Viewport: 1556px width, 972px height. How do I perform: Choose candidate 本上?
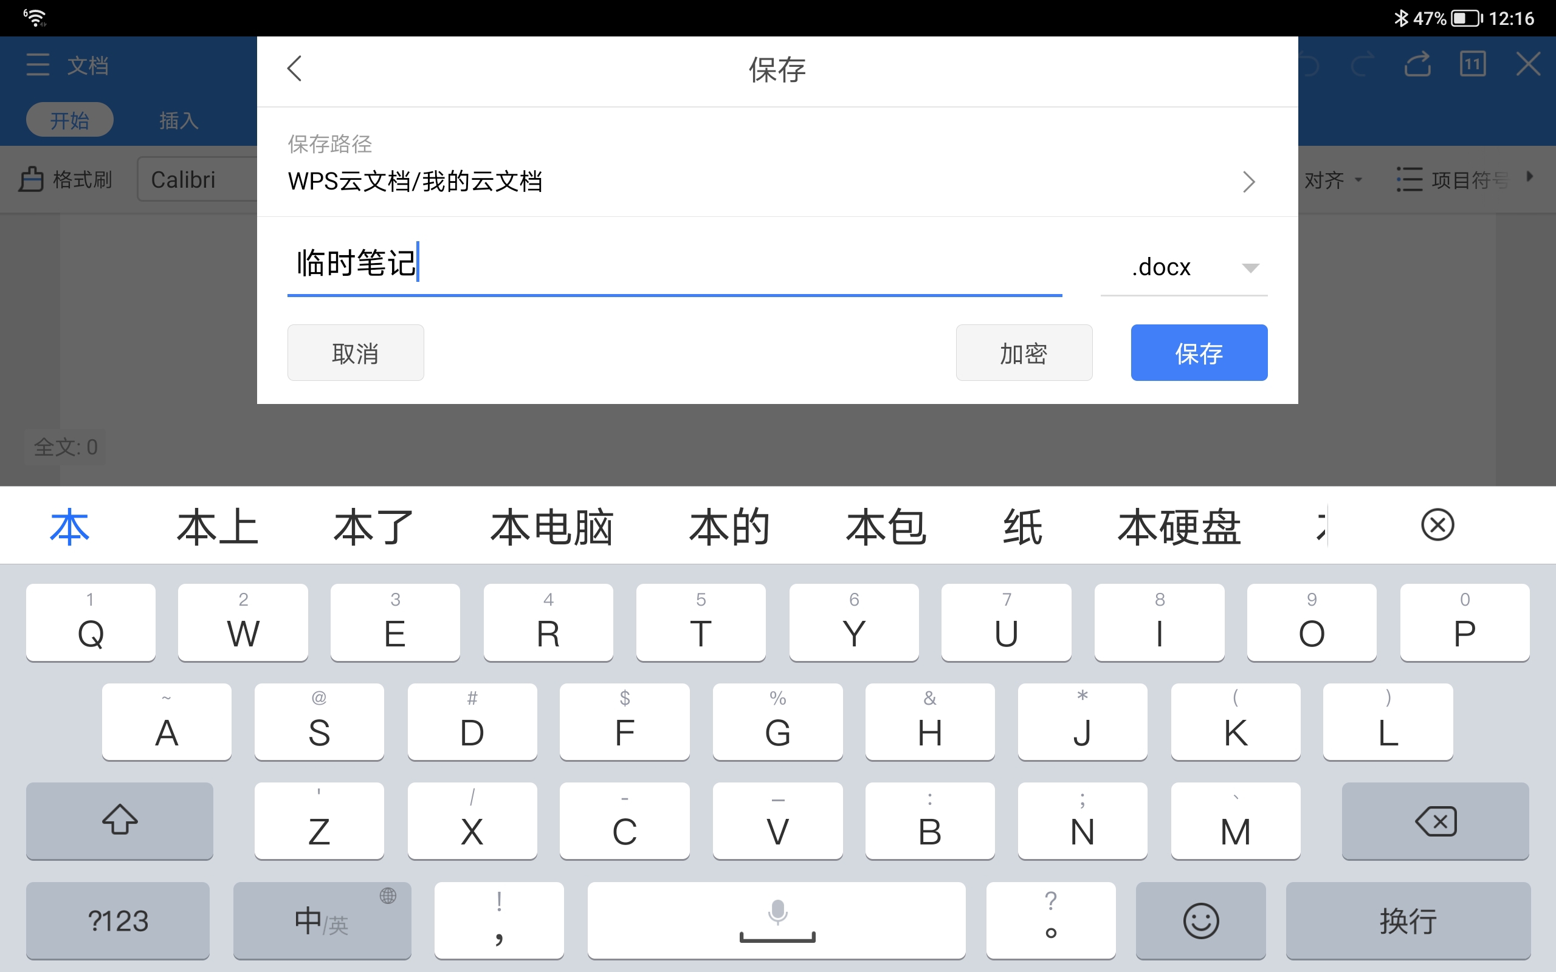(x=218, y=527)
